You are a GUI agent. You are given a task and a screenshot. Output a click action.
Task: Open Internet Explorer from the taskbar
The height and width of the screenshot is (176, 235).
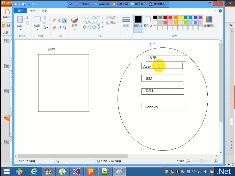[x=34, y=171]
